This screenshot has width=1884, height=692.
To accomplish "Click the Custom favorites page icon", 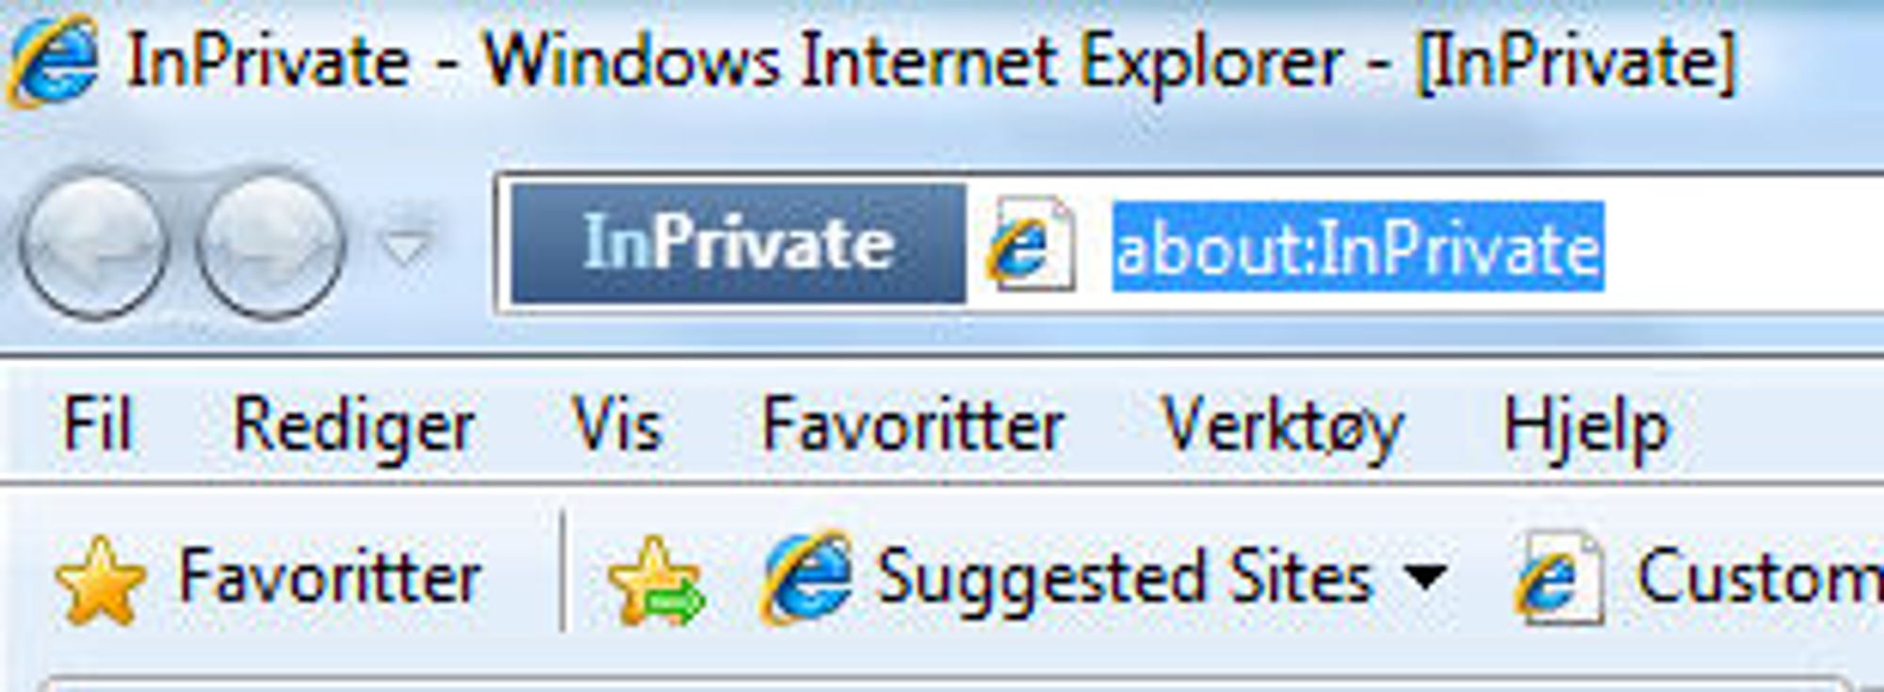I will pos(1559,578).
